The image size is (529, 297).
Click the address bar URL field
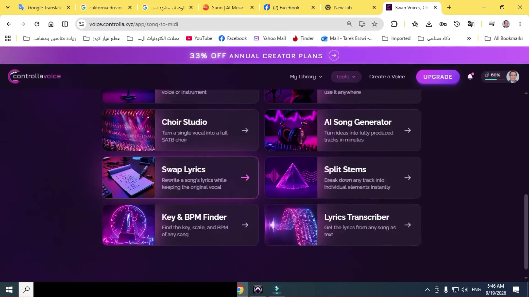pos(215,24)
